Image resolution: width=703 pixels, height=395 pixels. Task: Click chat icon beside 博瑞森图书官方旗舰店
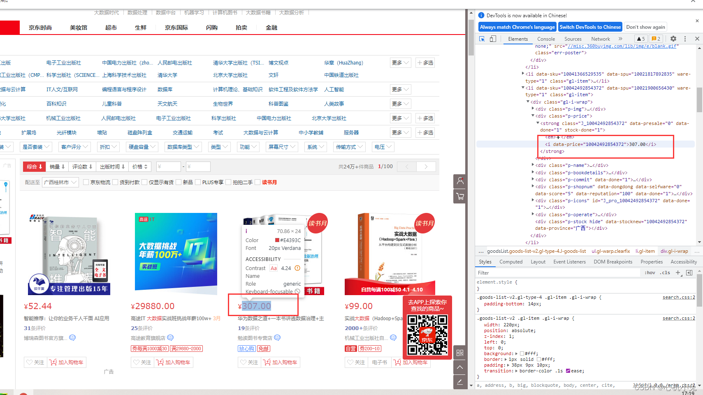[x=72, y=337]
